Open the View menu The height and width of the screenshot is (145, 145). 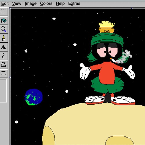coord(17,3)
